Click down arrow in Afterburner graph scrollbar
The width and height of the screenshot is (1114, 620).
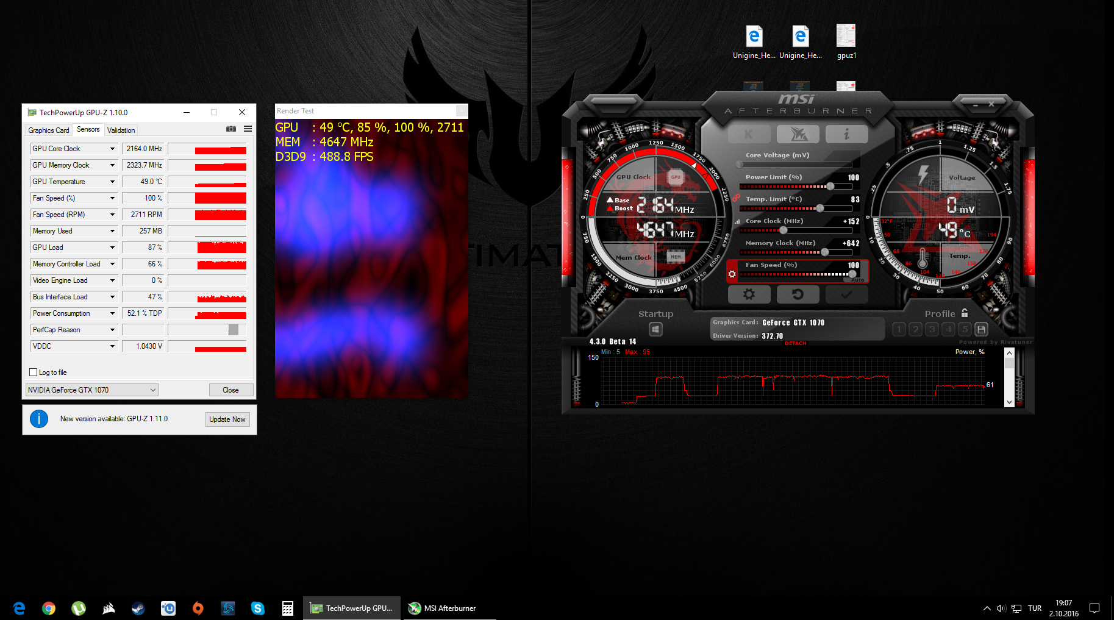(x=1009, y=402)
